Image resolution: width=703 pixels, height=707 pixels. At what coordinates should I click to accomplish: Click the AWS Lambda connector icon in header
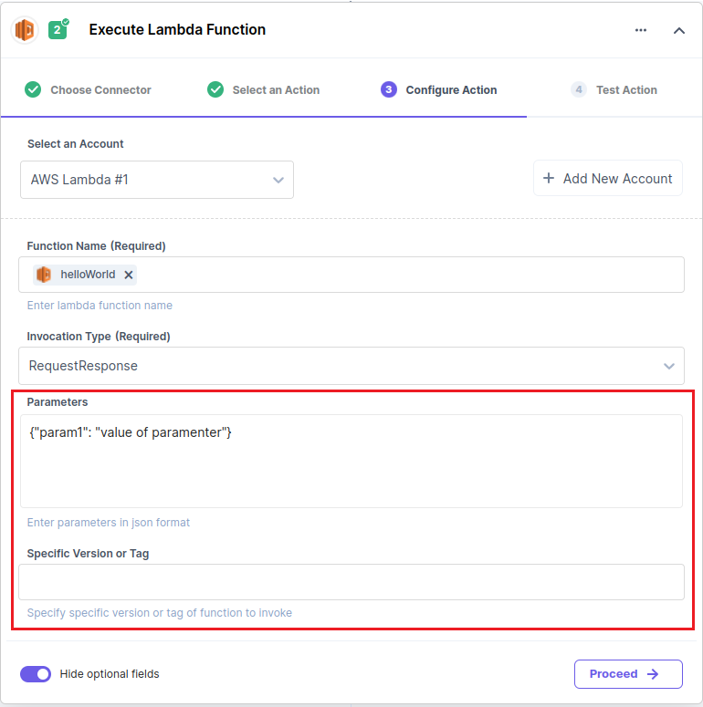pyautogui.click(x=25, y=30)
